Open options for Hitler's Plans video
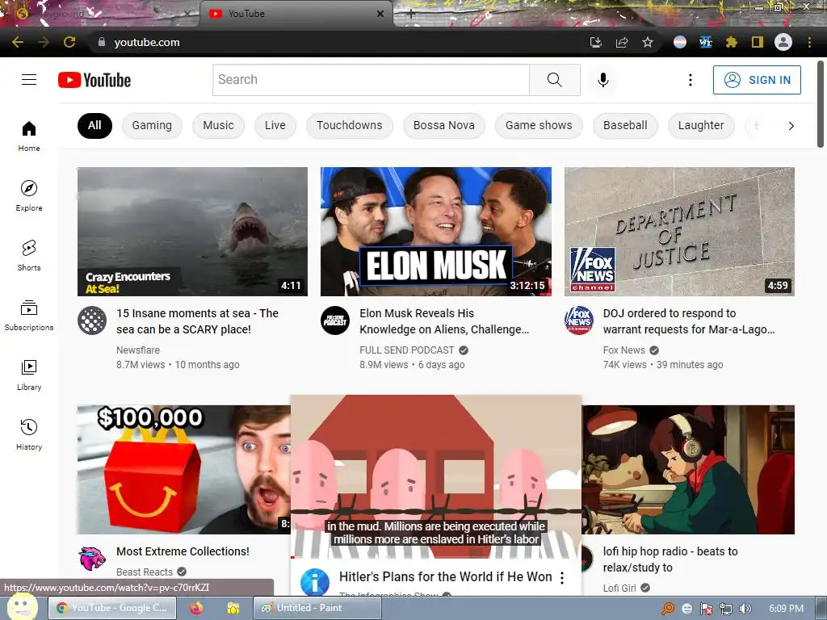The image size is (827, 620). [x=562, y=578]
